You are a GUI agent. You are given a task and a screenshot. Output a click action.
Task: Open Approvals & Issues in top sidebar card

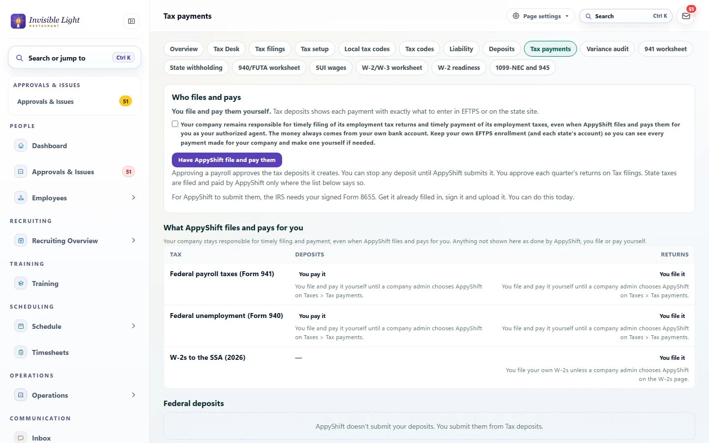pyautogui.click(x=74, y=101)
